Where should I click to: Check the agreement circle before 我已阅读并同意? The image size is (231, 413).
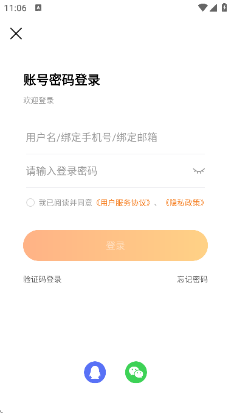(x=30, y=203)
